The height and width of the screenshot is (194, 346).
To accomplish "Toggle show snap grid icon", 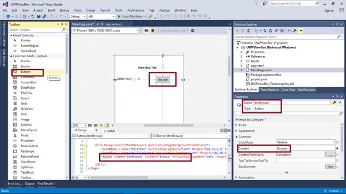I will point(90,125).
